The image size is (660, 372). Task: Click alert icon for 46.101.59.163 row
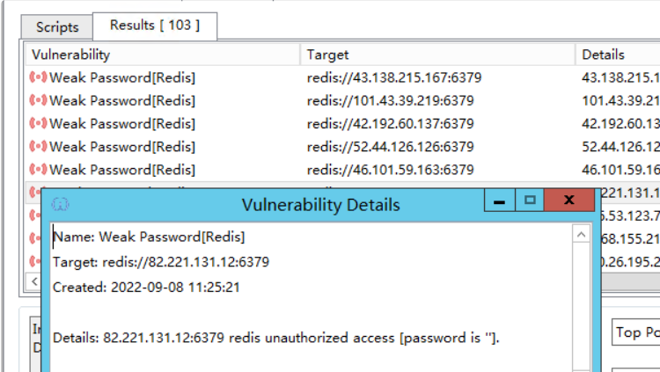point(38,170)
